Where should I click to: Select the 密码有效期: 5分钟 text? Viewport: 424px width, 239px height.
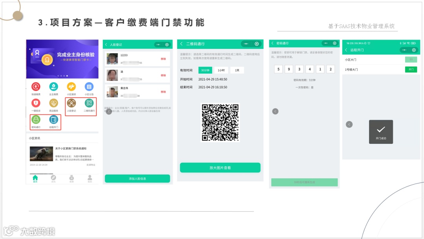[305, 80]
